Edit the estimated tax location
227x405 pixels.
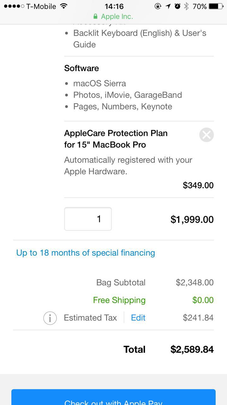(x=138, y=318)
